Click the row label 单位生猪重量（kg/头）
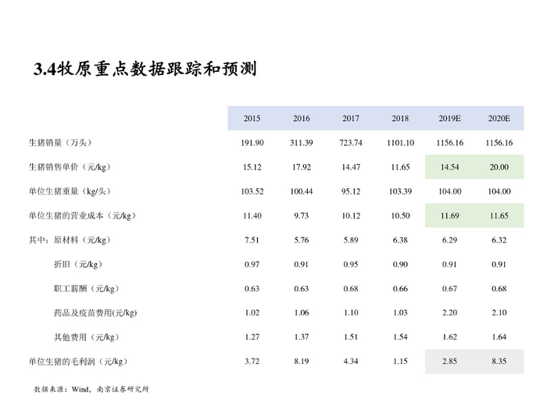The image size is (547, 410). [x=70, y=191]
